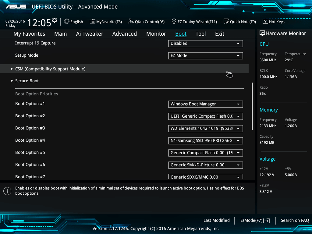Click the 12.192 V reading
The height and width of the screenshot is (234, 312).
coord(267,175)
